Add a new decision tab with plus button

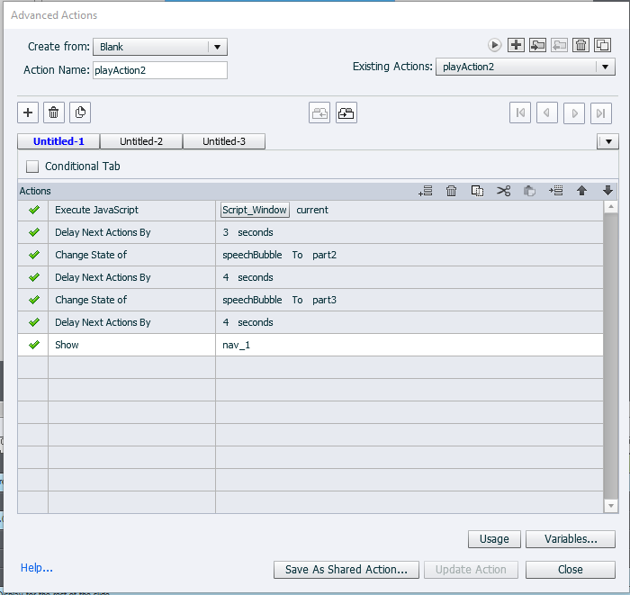click(28, 113)
